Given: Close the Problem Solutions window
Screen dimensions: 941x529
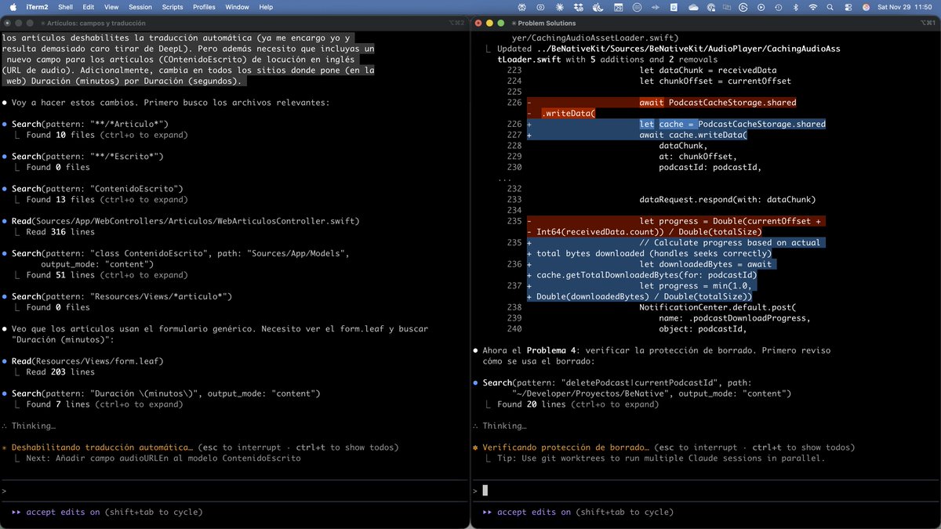Looking at the screenshot, I should pos(480,23).
